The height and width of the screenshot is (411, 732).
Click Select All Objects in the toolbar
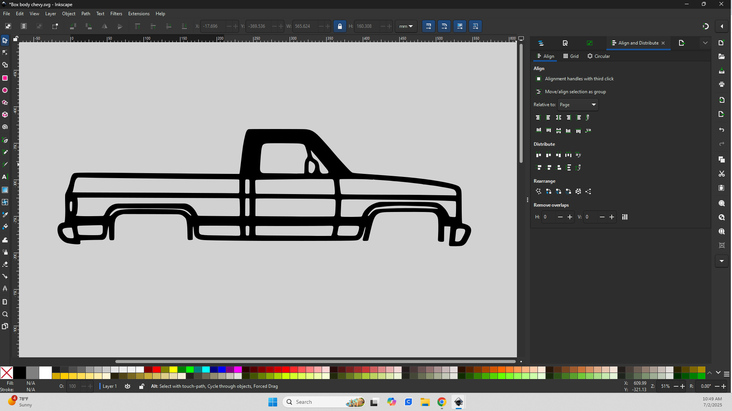coord(8,26)
